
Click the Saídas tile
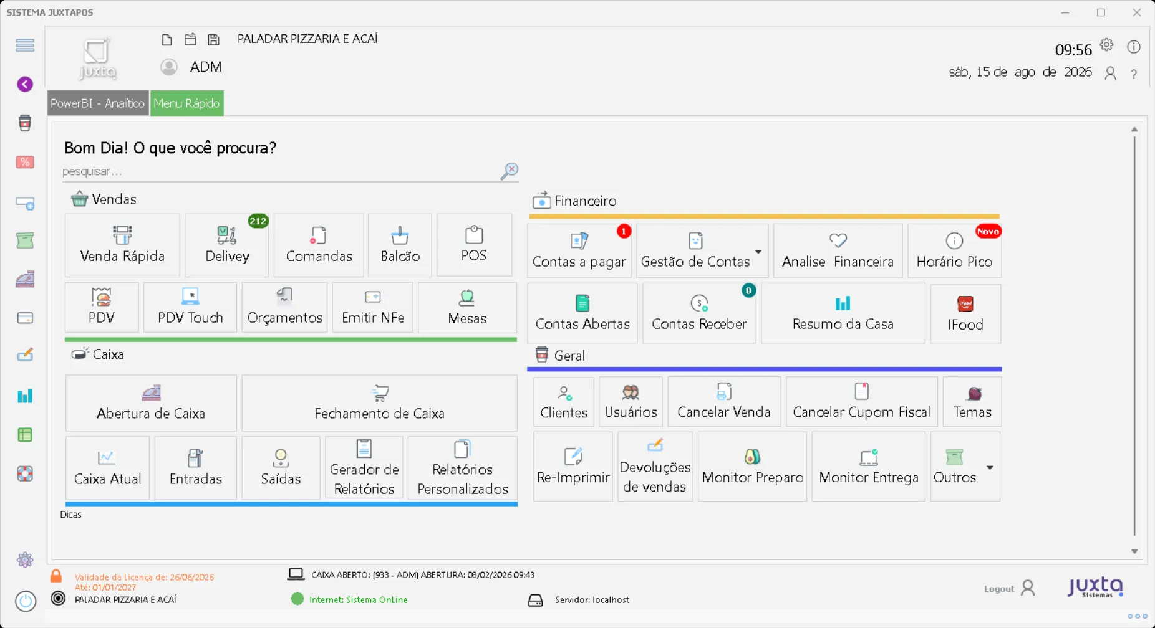[281, 468]
